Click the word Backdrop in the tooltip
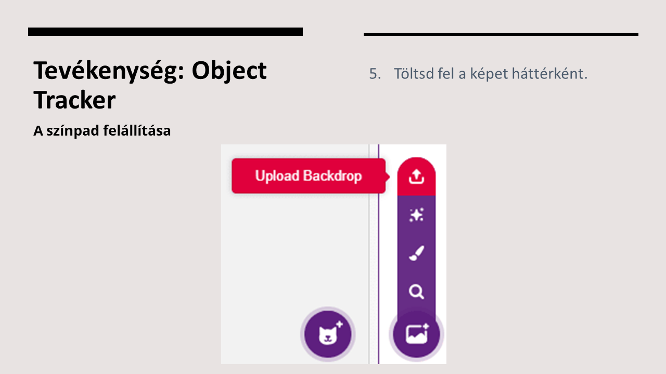 332,176
